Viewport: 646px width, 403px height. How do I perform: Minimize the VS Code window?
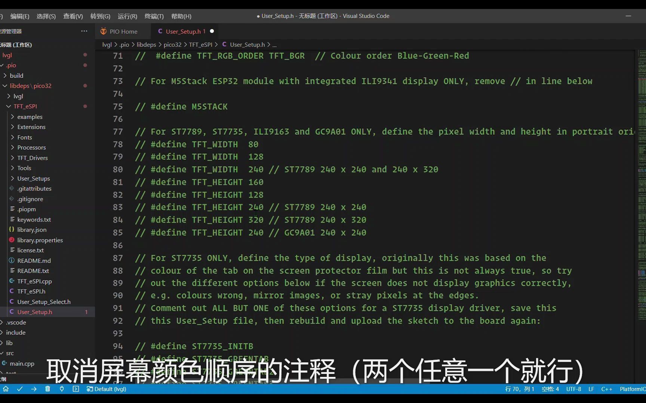point(628,16)
